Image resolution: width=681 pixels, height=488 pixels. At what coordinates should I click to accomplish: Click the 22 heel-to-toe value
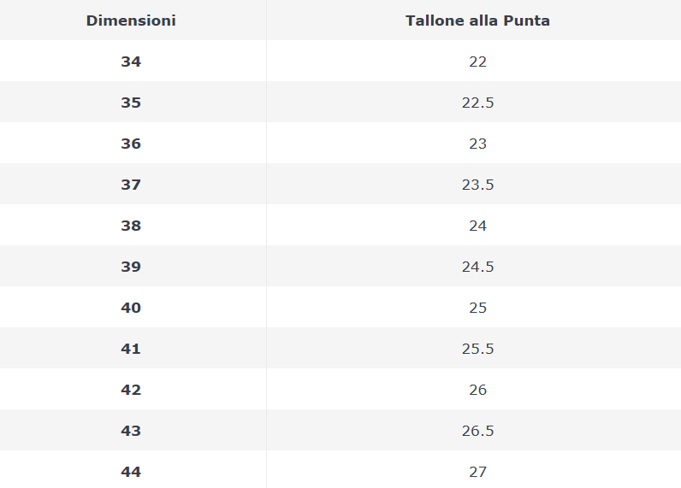tap(477, 62)
